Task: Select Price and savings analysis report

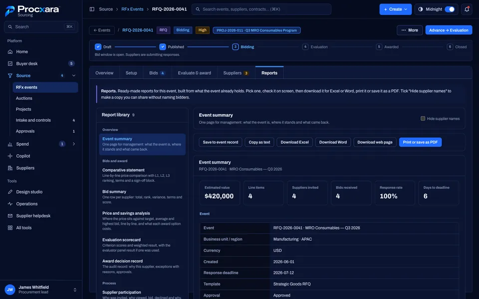Action: (142, 221)
